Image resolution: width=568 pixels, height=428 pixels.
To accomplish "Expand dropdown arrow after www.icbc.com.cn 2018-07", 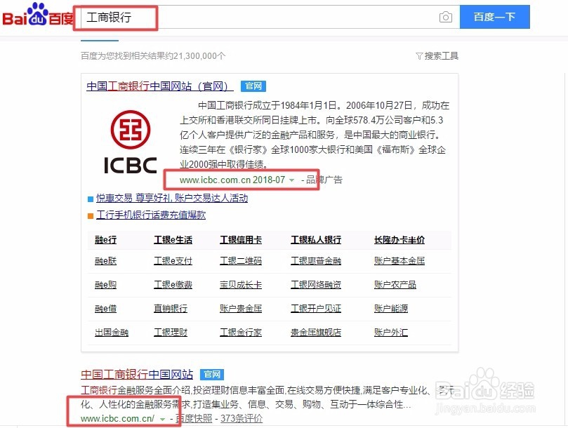I will pyautogui.click(x=291, y=180).
